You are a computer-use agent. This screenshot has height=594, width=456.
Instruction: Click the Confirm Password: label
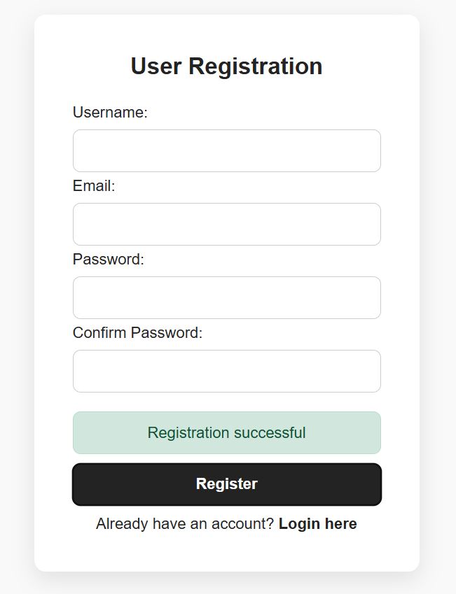(137, 333)
